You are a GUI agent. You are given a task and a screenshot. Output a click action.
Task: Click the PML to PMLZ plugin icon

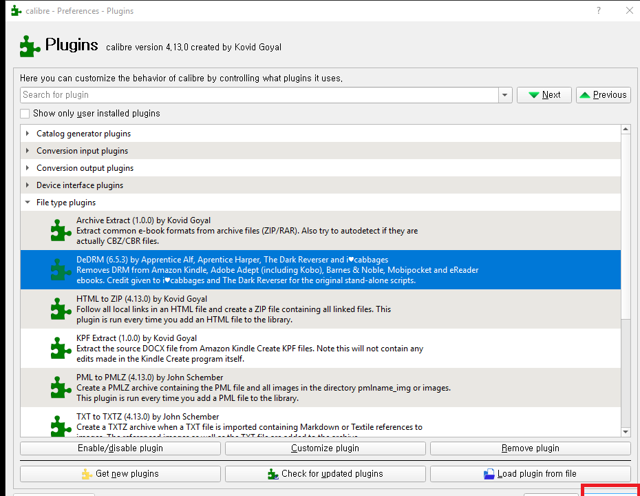[61, 387]
